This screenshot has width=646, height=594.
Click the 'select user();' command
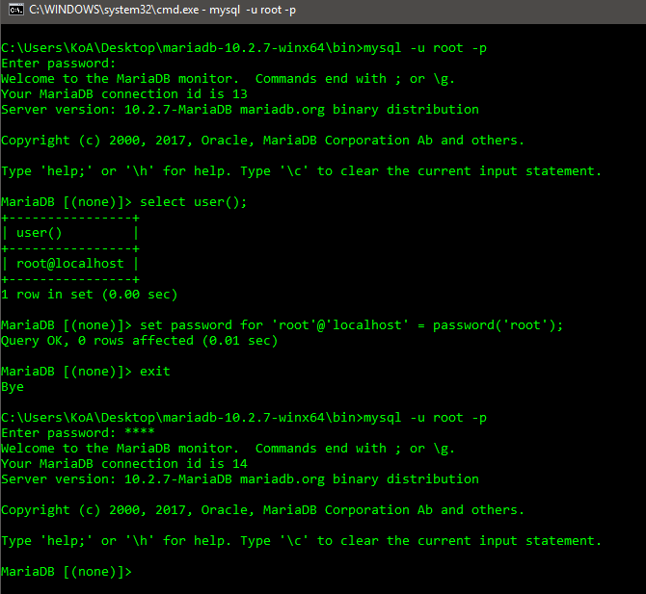click(193, 202)
